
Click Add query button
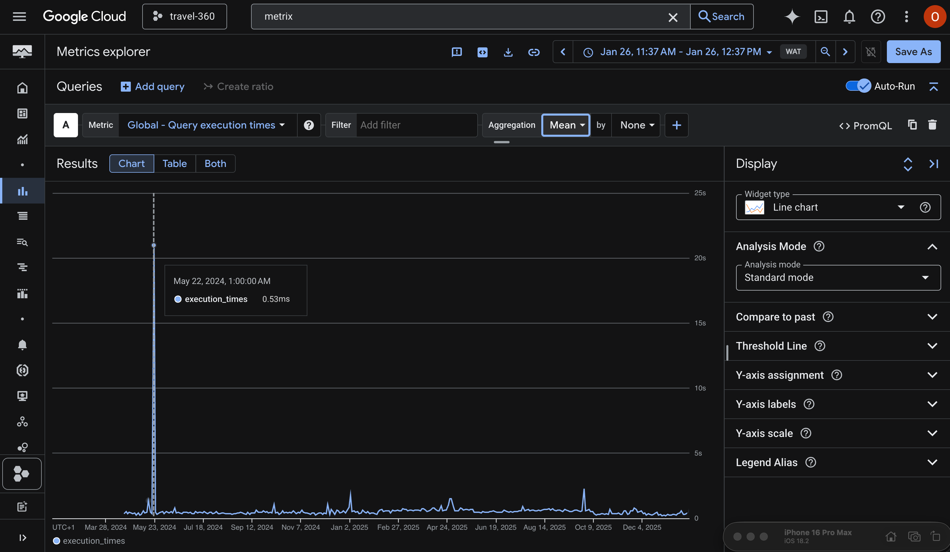pos(153,87)
